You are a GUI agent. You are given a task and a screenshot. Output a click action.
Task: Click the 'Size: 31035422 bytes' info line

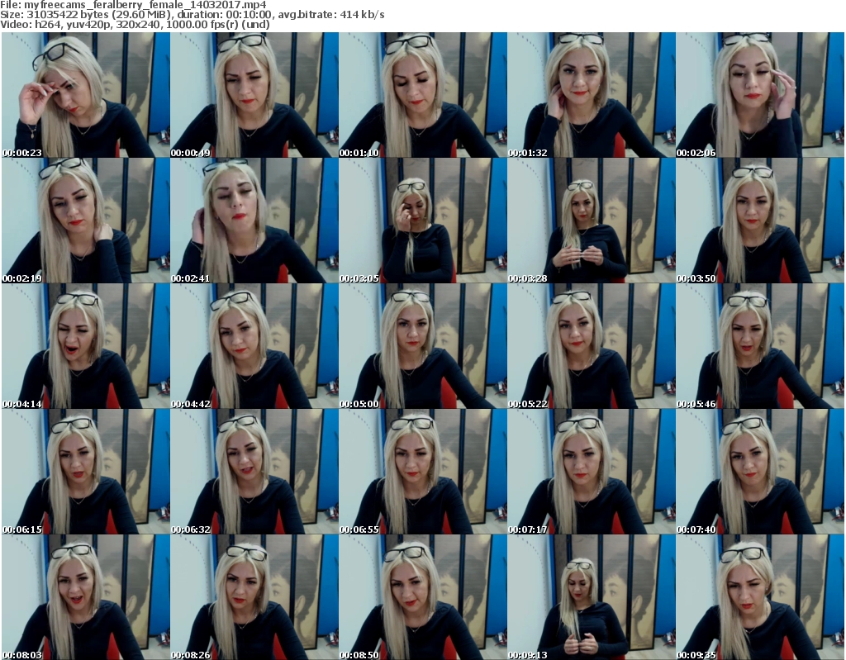pos(192,15)
